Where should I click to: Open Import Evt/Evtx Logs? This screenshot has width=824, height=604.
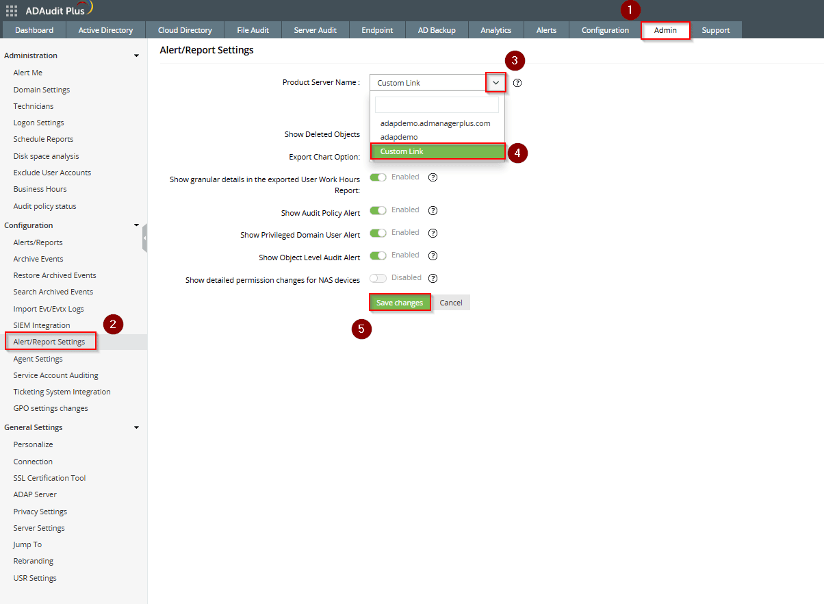49,309
